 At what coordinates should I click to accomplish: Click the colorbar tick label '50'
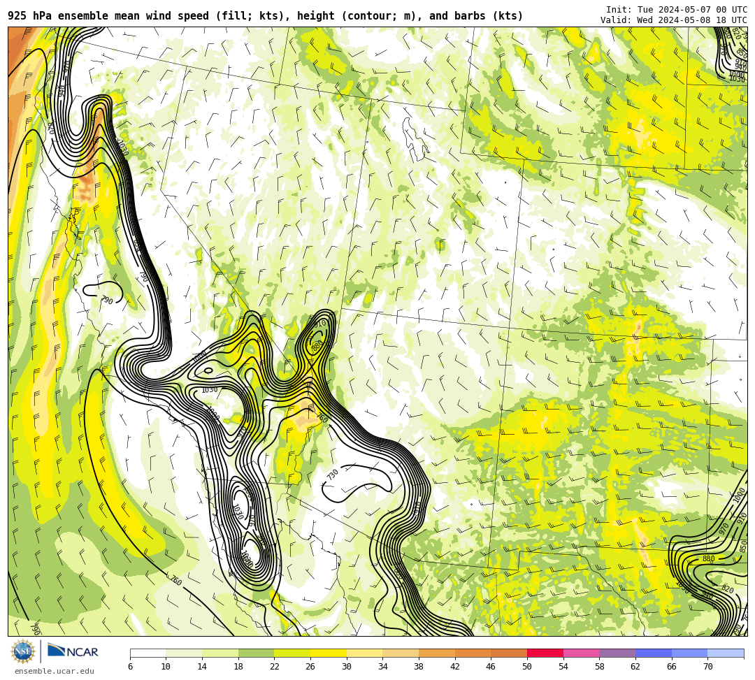[x=527, y=667]
